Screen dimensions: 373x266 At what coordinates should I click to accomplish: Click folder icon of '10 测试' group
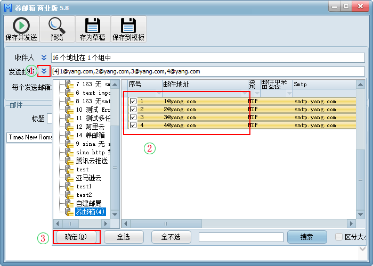[x=69, y=110]
